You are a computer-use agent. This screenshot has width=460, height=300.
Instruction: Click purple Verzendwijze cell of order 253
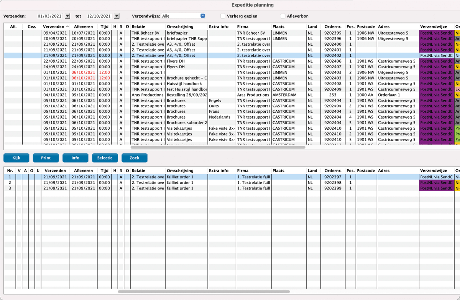pos(437,95)
